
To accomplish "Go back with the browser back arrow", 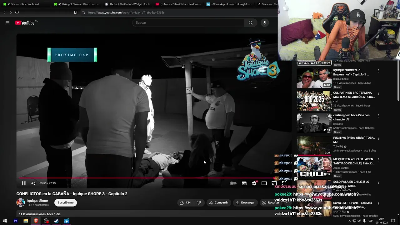I will [x=4, y=12].
